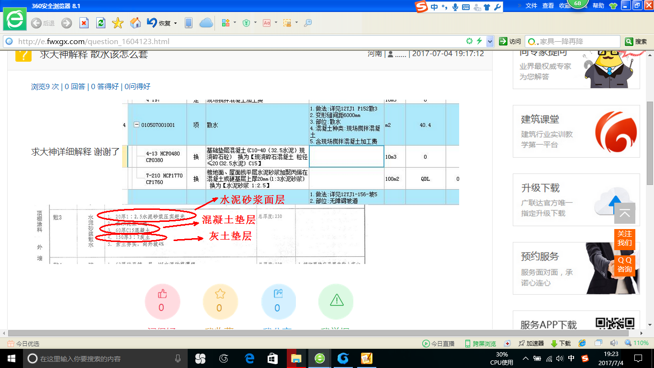Click the 访问 go button

[510, 42]
